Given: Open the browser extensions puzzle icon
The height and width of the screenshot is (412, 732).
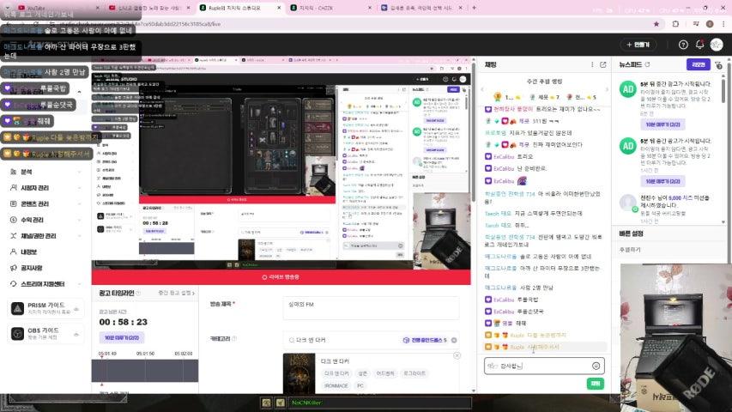Looking at the screenshot, I should point(675,24).
